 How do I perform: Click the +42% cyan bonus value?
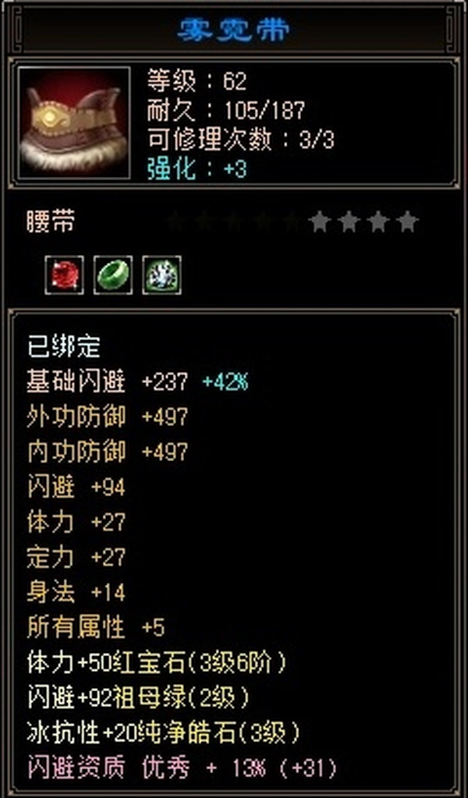[225, 382]
